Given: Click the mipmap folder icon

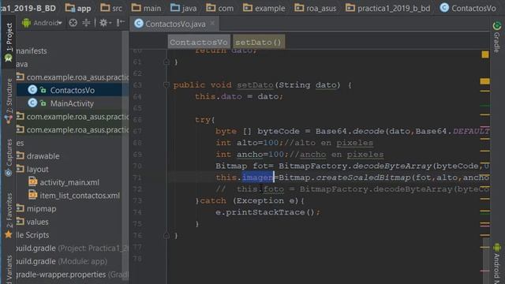Looking at the screenshot, I should tap(21, 208).
